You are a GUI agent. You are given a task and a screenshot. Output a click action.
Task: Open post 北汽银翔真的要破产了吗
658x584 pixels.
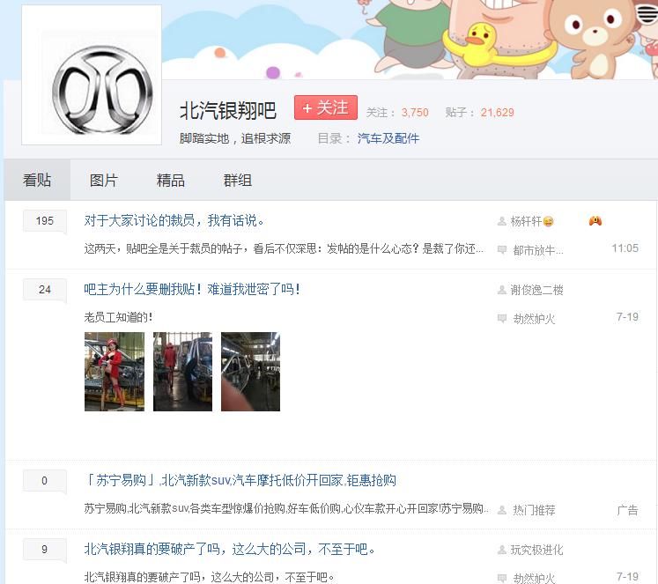230,549
